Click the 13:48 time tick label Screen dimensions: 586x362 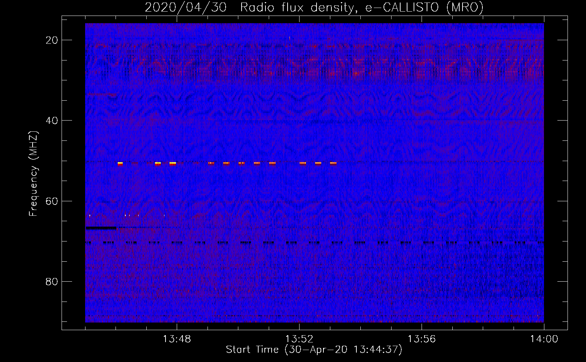pos(177,339)
